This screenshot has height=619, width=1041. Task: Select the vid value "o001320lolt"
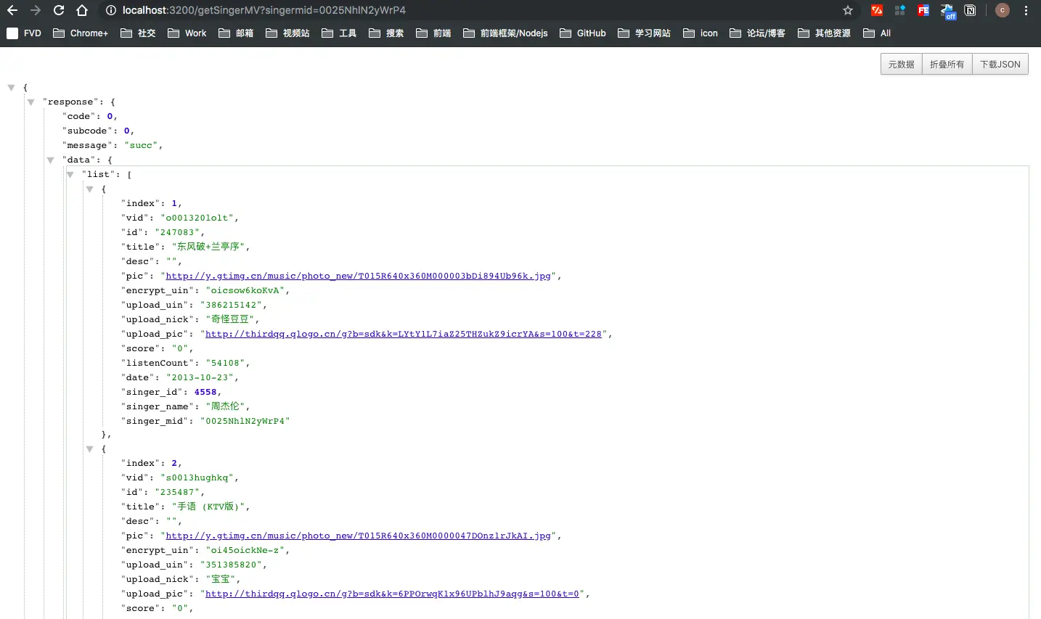(197, 218)
